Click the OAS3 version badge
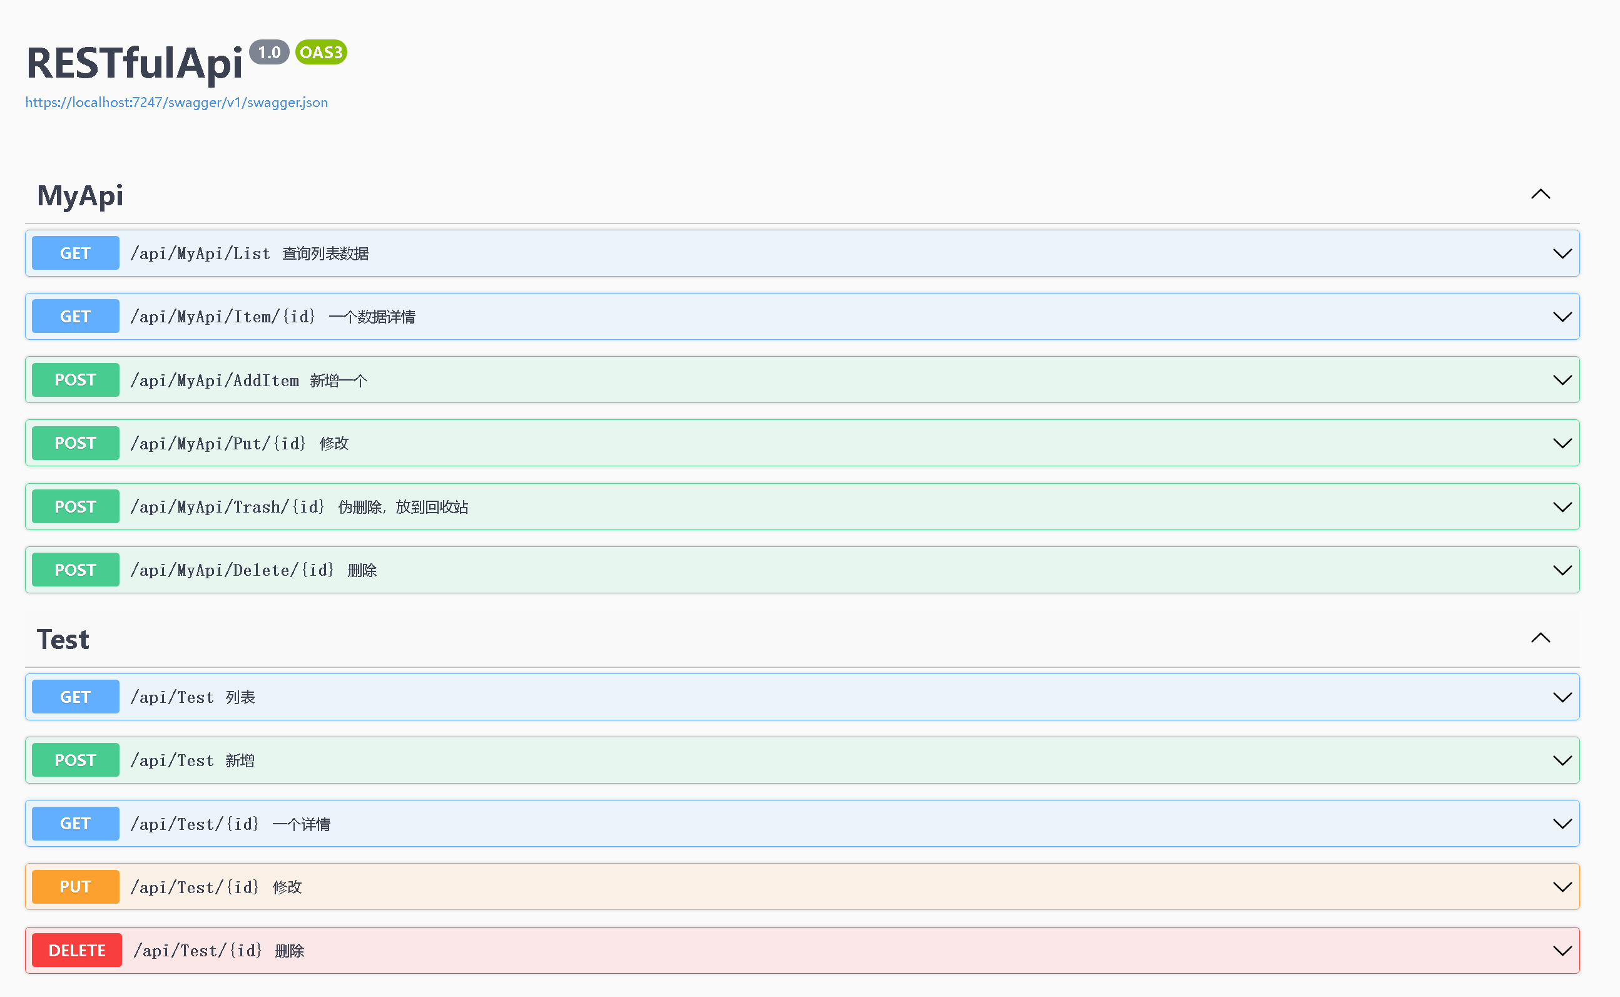Viewport: 1620px width, 997px height. pyautogui.click(x=321, y=52)
